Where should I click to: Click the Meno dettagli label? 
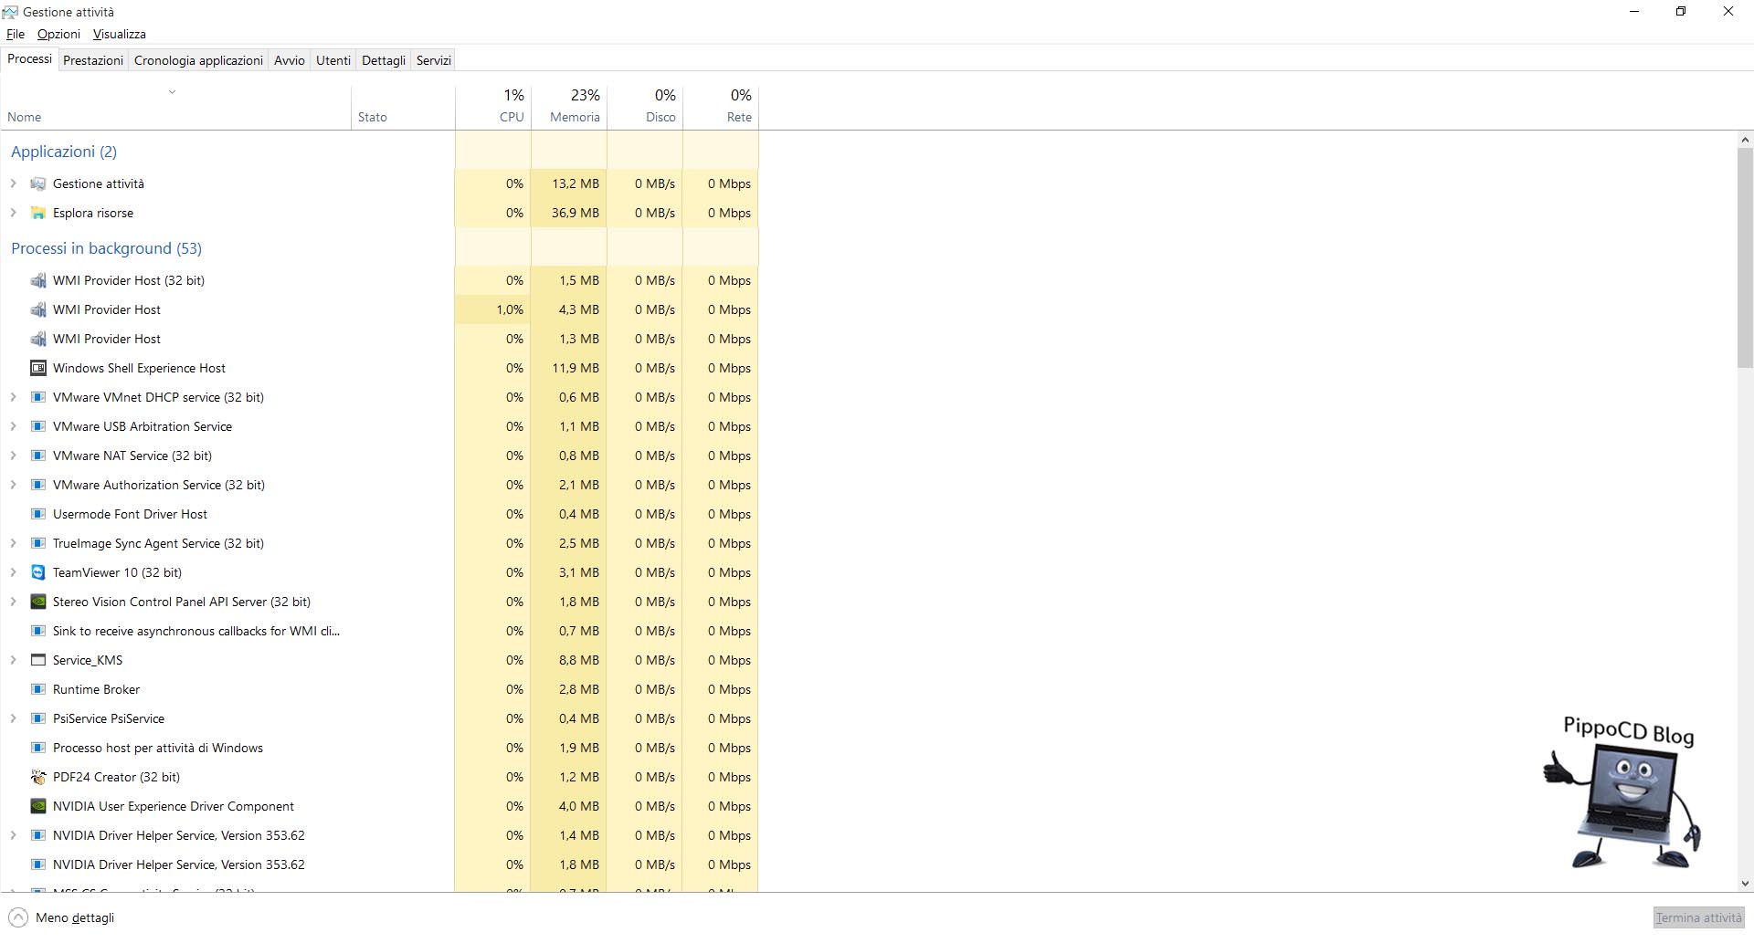[x=75, y=917]
